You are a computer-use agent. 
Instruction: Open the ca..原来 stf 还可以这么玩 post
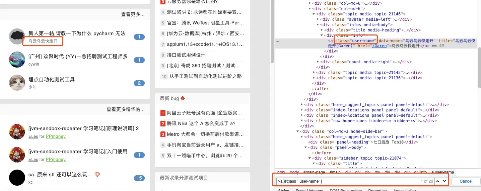click(x=60, y=175)
